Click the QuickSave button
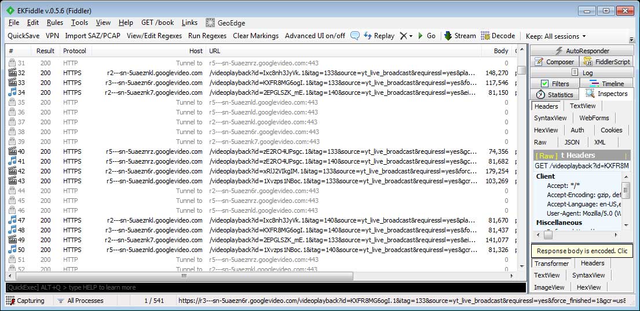The width and height of the screenshot is (640, 311). click(x=24, y=36)
